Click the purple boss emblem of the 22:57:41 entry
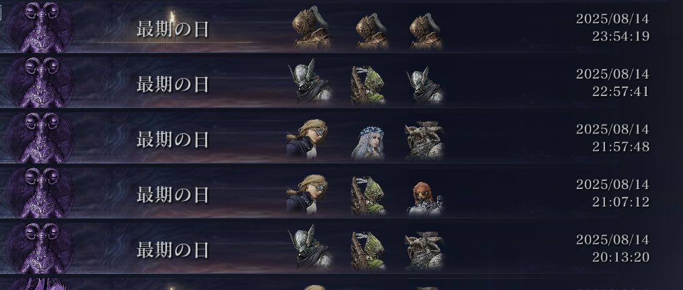683x290 pixels. (39, 82)
